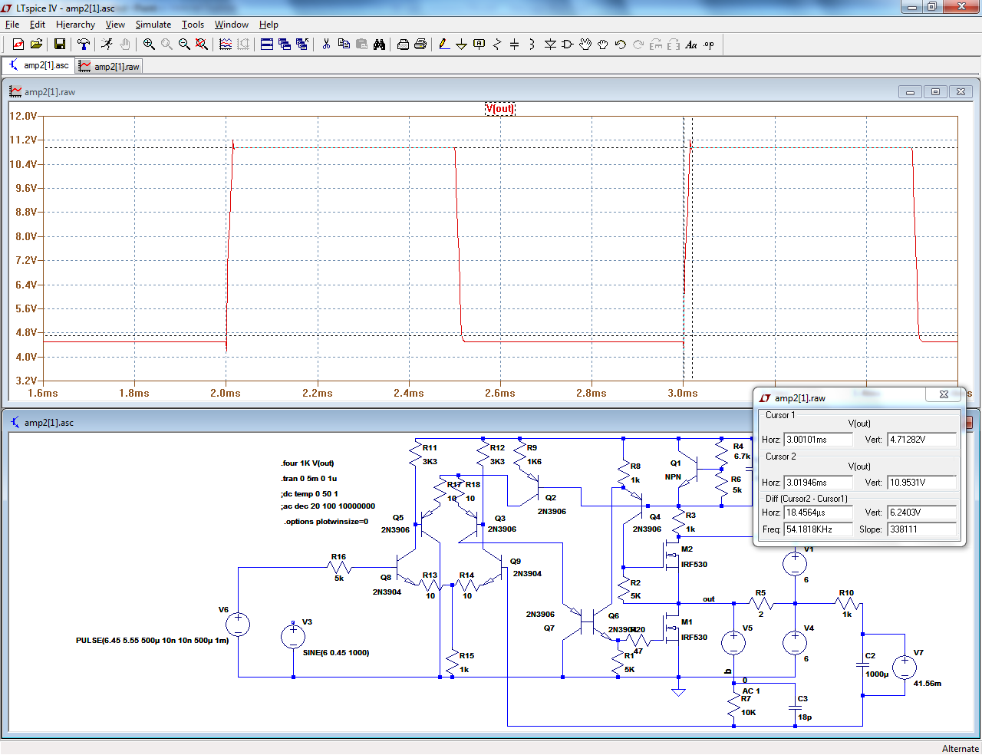Click the Freq 54.1818KHz field

coord(818,529)
